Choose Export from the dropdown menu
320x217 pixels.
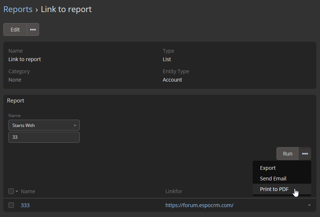pos(268,168)
